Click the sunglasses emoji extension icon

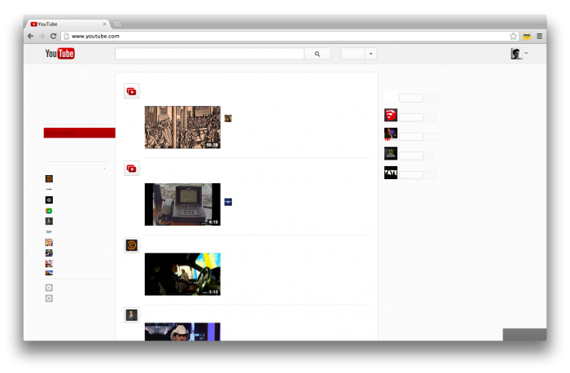click(527, 36)
